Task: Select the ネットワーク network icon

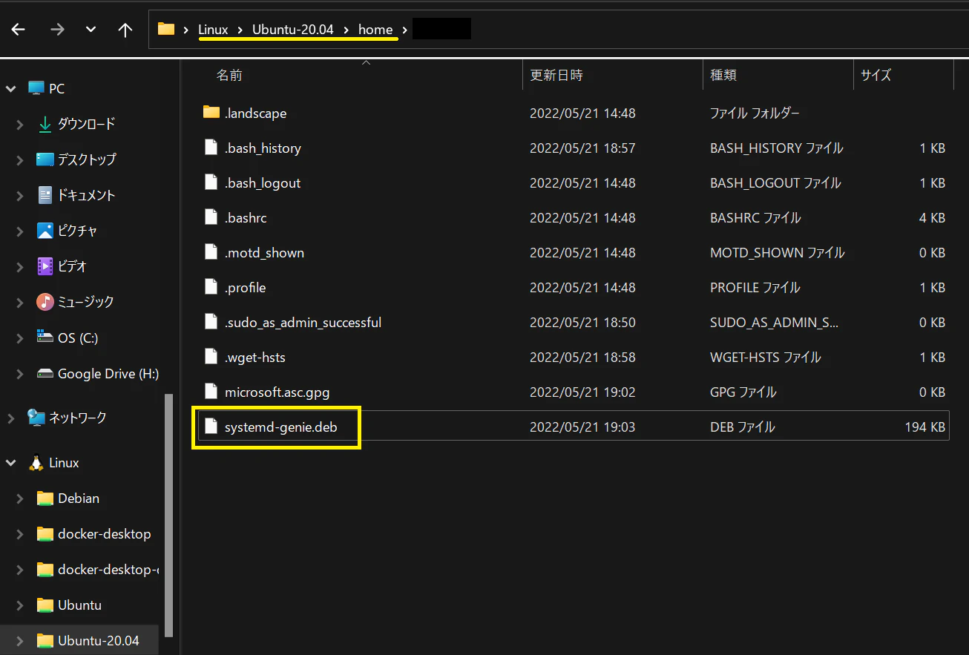Action: [x=36, y=418]
